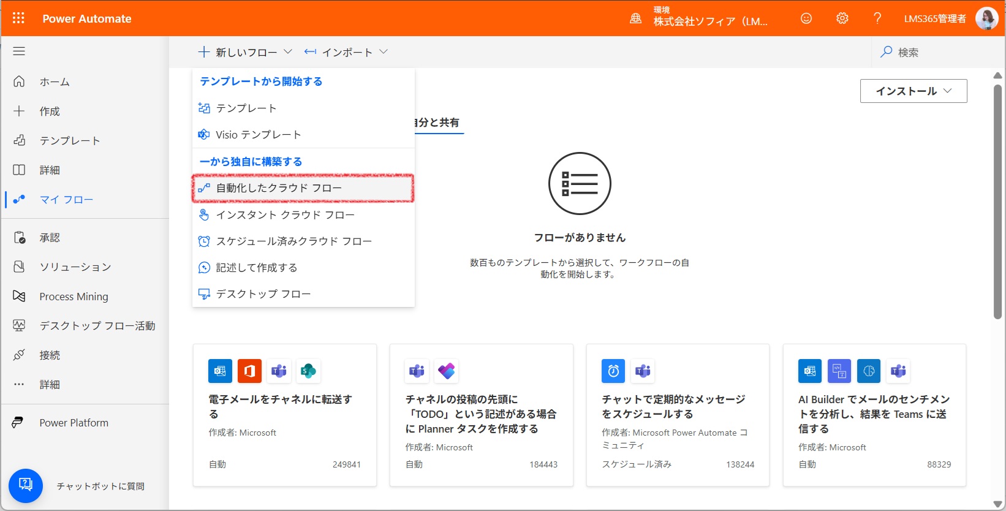This screenshot has width=1006, height=511.
Task: Click the scrollbar down arrow
Action: point(997,504)
